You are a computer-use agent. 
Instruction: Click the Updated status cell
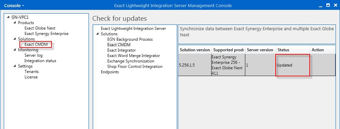click(x=293, y=65)
